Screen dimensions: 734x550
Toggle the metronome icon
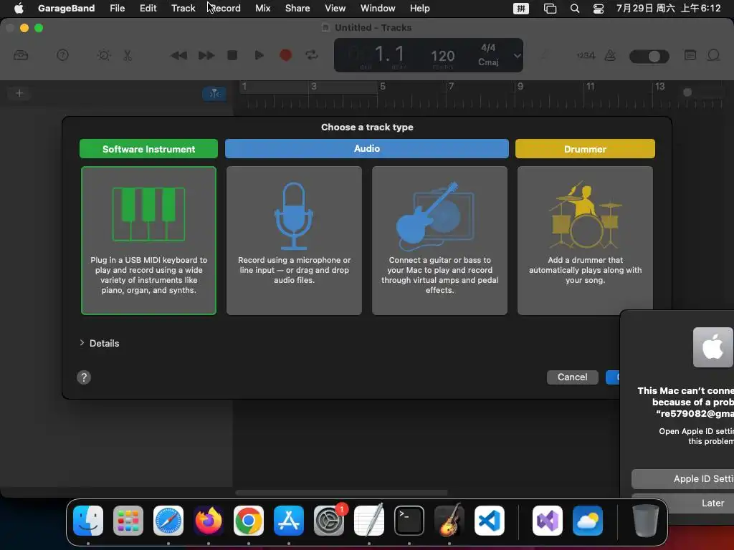pyautogui.click(x=610, y=55)
